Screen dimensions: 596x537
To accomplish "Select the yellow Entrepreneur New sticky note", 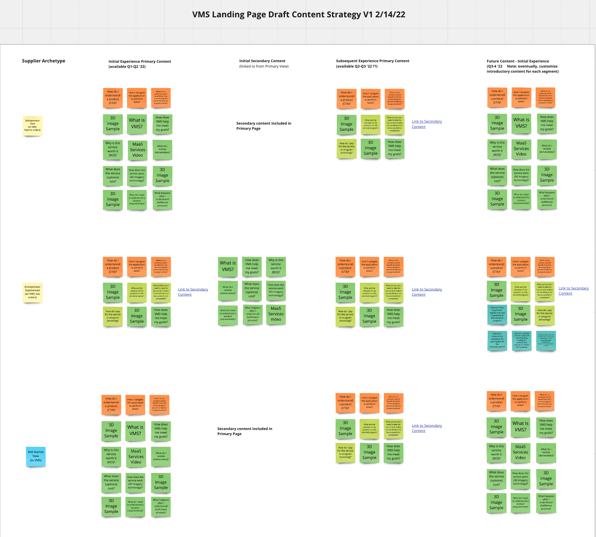I will [x=32, y=125].
